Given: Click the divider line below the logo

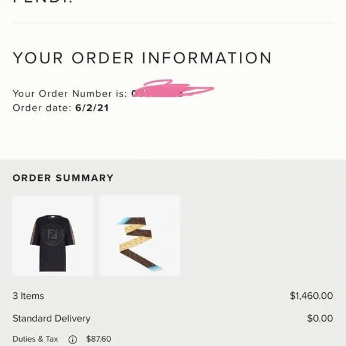Looking at the screenshot, I should (x=173, y=23).
